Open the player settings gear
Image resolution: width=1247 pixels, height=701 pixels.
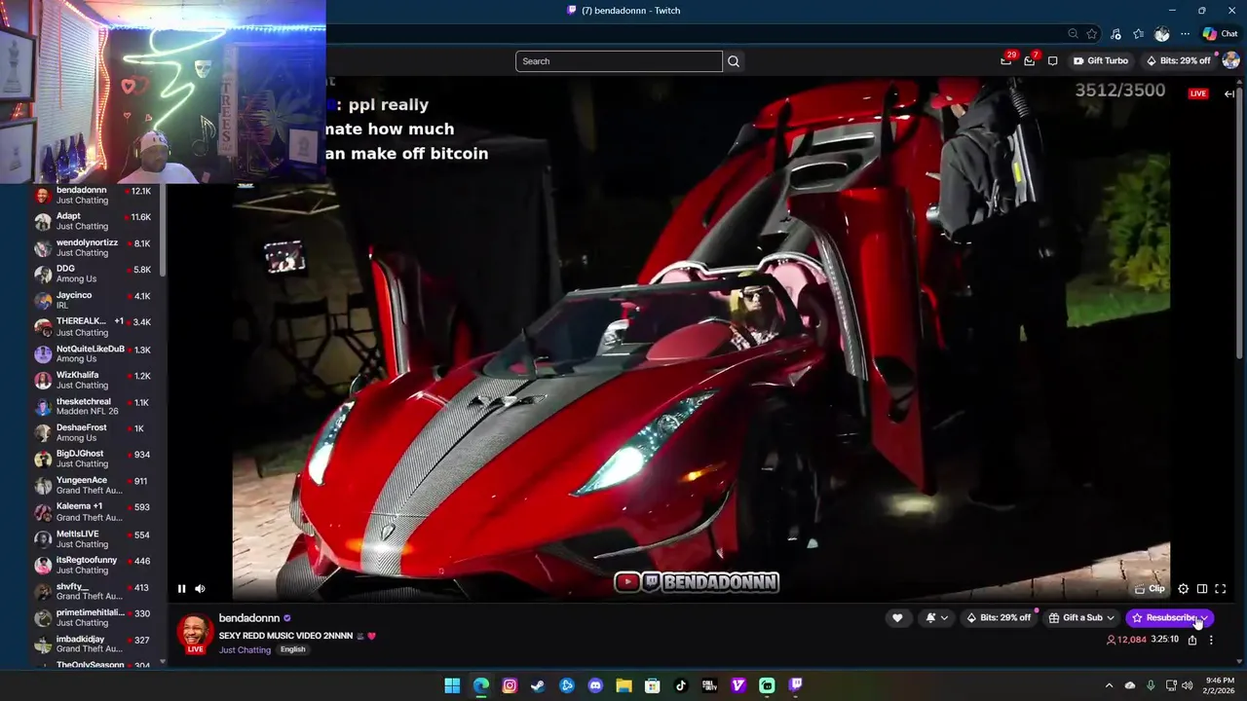(1183, 588)
